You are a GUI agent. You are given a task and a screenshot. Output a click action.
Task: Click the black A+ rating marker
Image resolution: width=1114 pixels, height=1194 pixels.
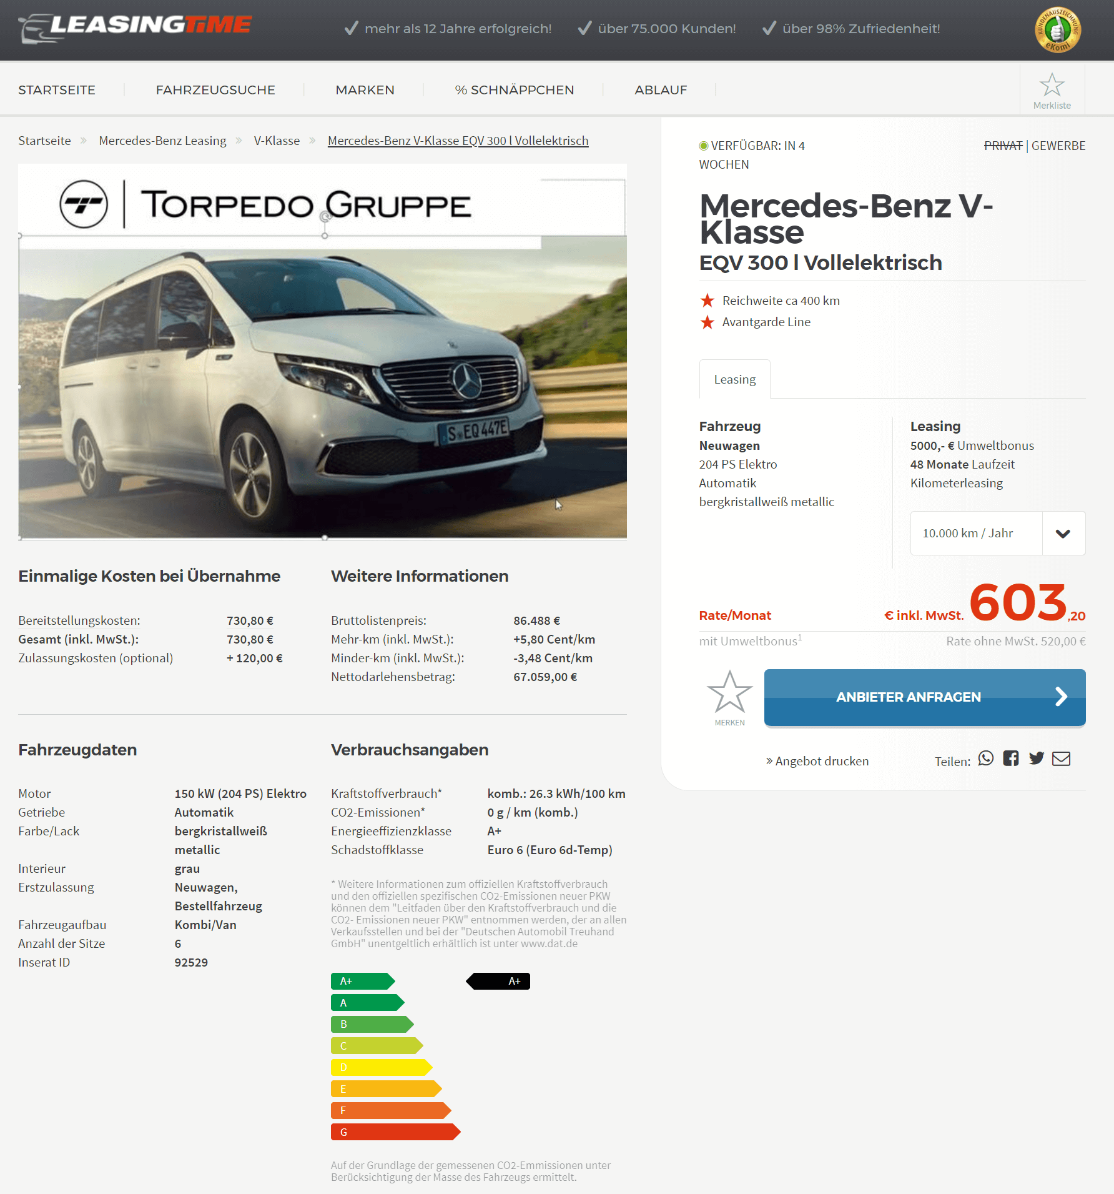pos(498,982)
